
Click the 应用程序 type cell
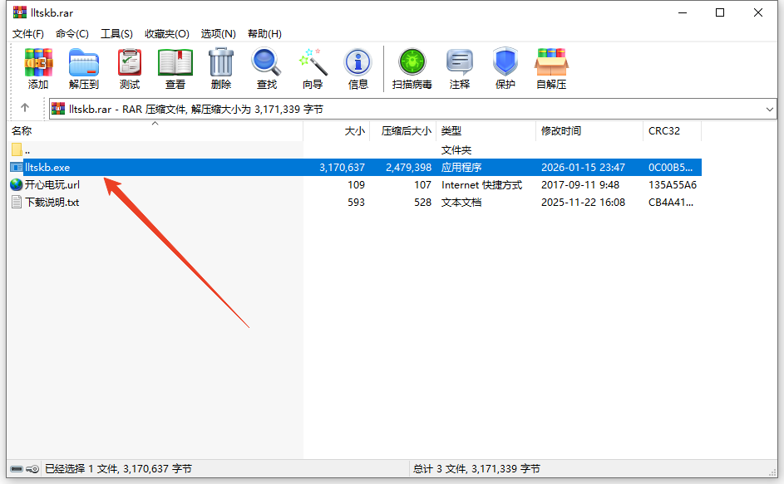click(461, 168)
